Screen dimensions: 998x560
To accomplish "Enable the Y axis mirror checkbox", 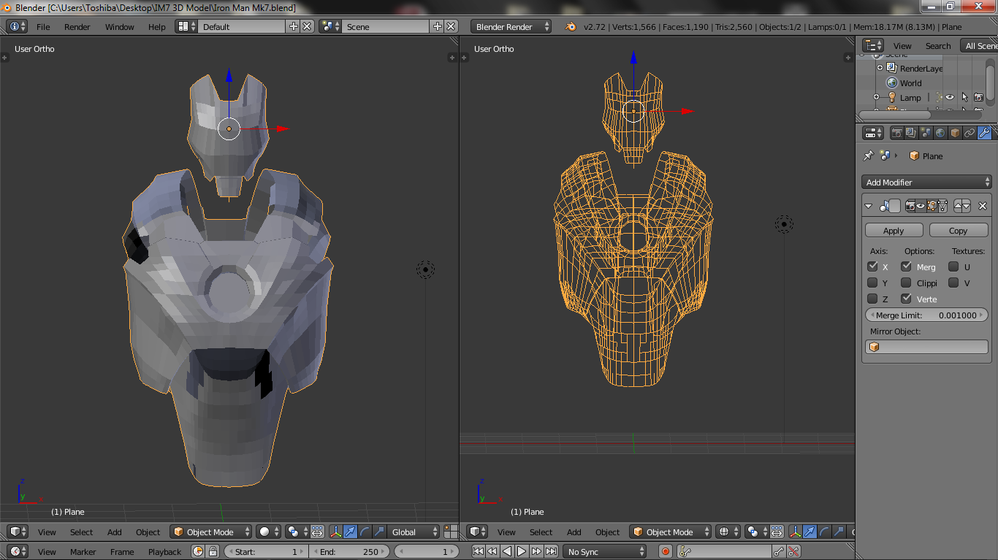I will click(872, 283).
